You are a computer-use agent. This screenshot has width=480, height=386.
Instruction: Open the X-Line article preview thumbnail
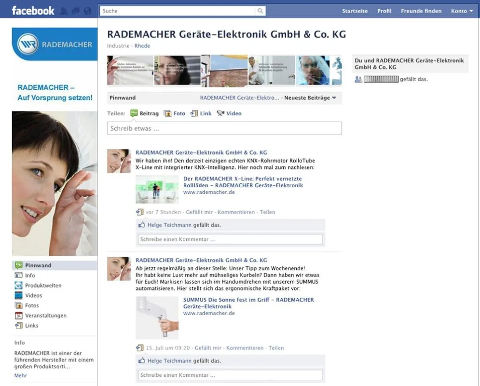click(x=157, y=189)
